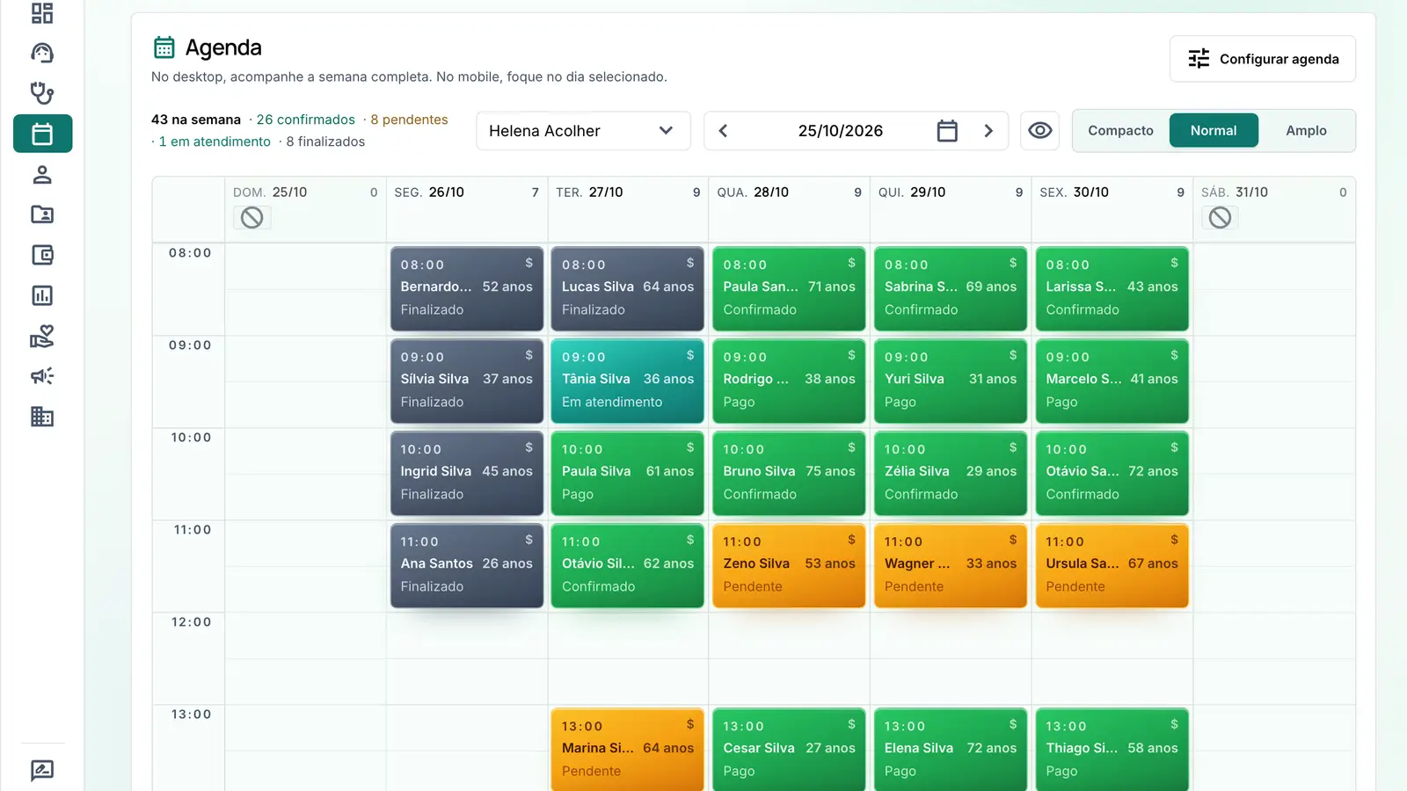Open the hand-with-heart icon in sidebar

tap(42, 336)
